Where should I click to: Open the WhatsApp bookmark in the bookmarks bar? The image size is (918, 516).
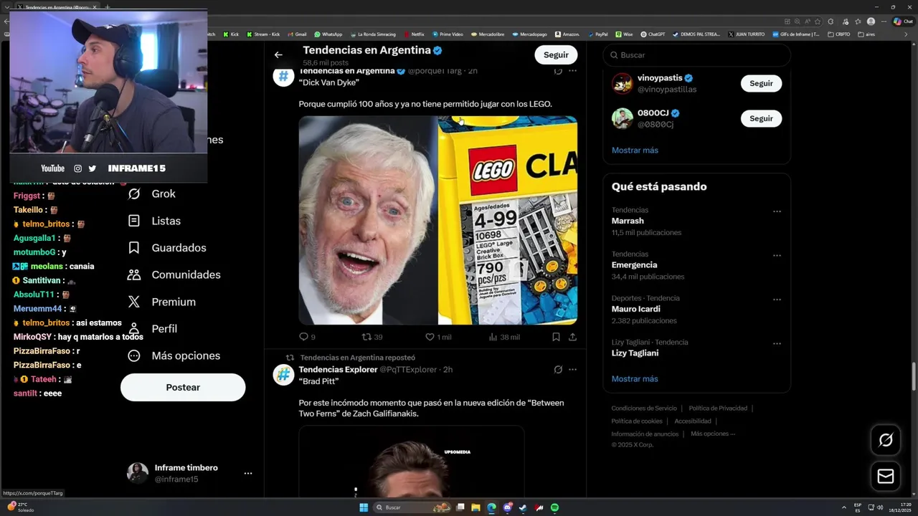(x=328, y=34)
